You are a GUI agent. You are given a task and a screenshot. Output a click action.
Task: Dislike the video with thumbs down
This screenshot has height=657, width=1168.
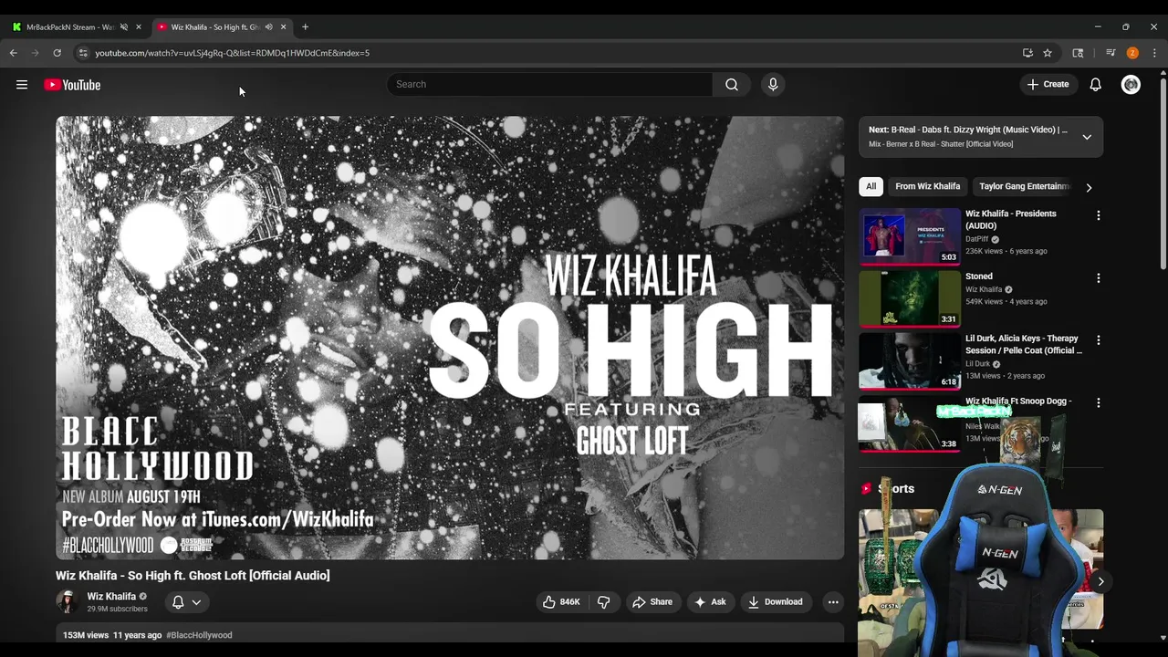(603, 601)
